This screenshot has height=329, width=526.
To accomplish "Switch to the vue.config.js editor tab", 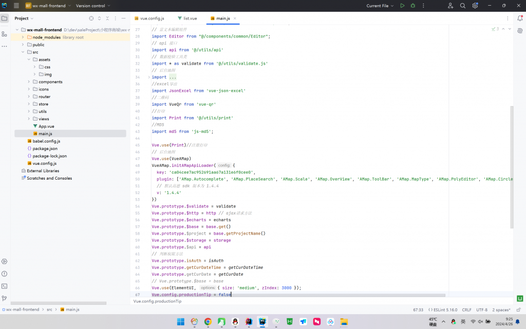I will pyautogui.click(x=149, y=18).
